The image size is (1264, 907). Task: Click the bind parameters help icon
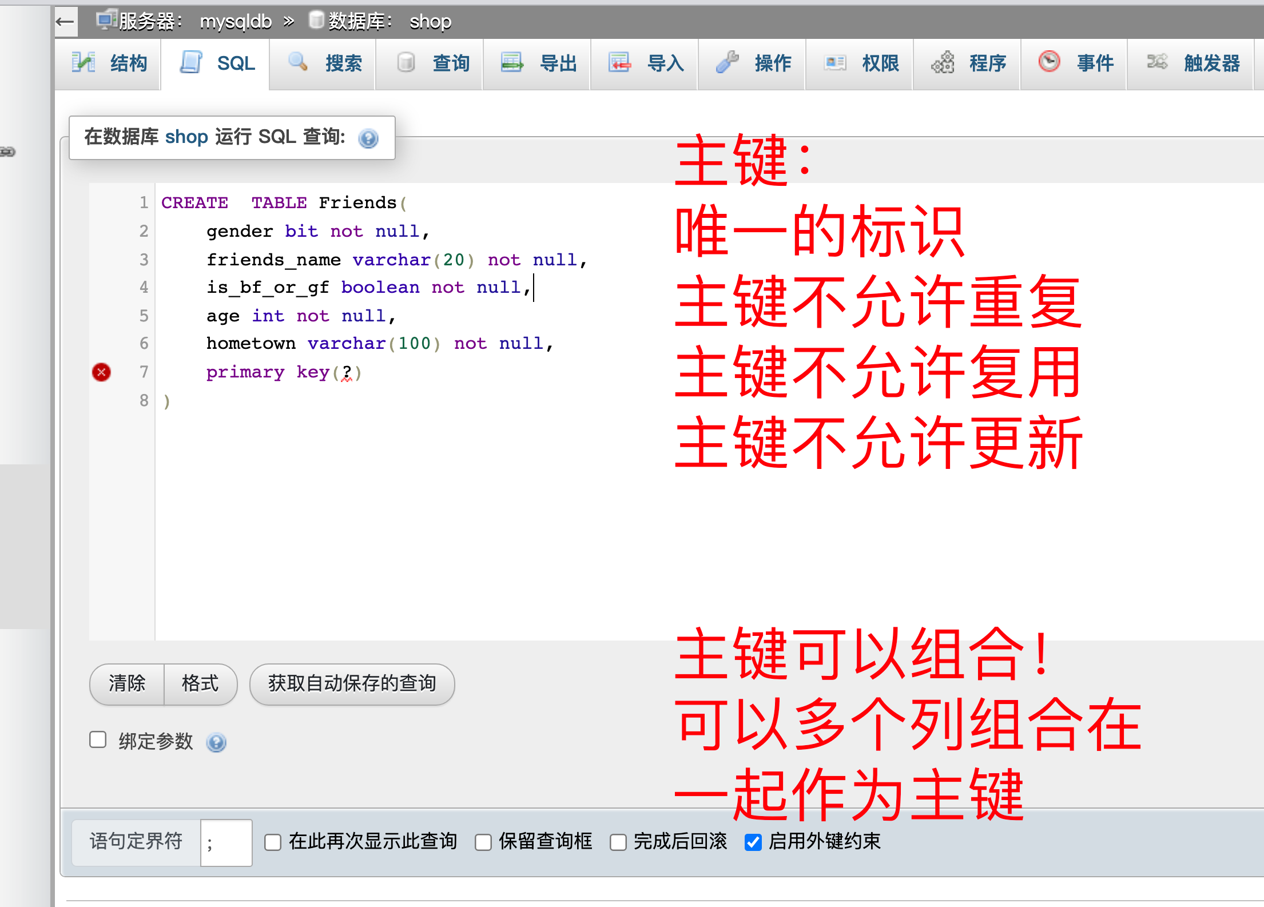(x=216, y=742)
